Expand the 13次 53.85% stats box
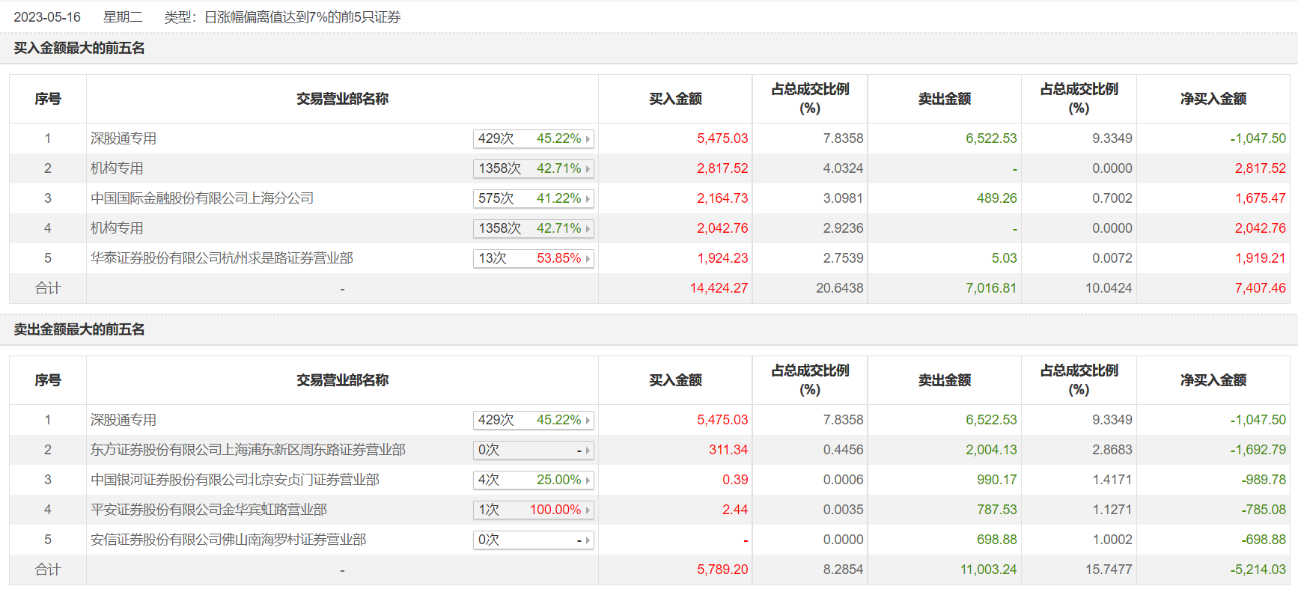The height and width of the screenshot is (592, 1298). pos(533,258)
